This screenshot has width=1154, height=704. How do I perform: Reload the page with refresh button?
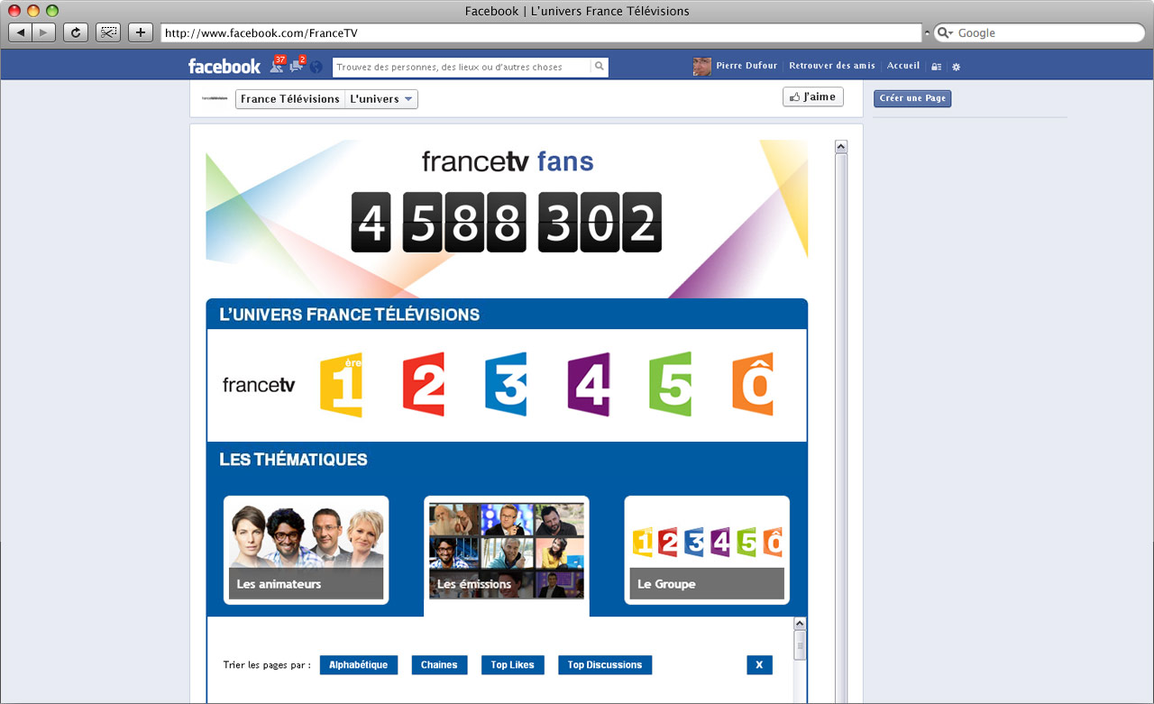[76, 32]
